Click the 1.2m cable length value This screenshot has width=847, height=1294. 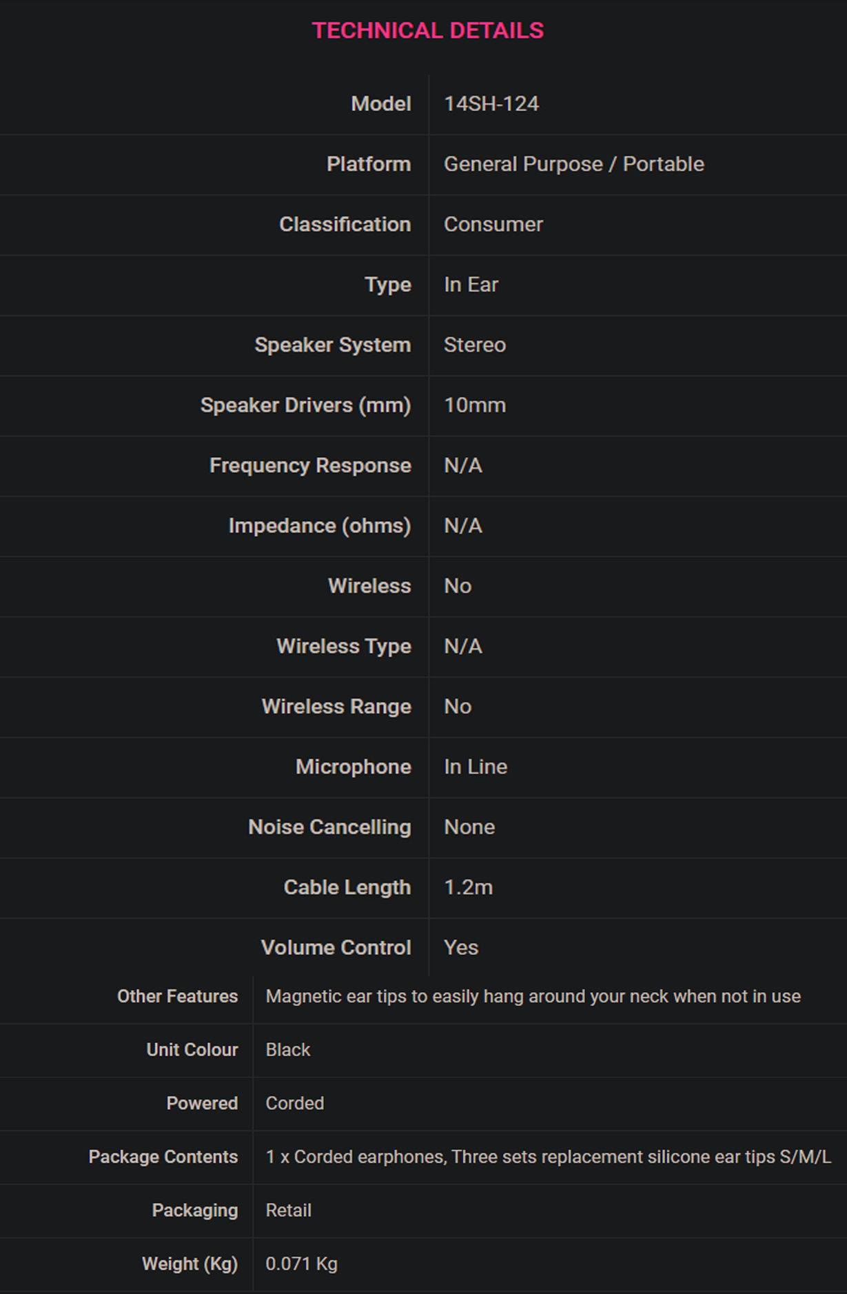click(x=468, y=887)
